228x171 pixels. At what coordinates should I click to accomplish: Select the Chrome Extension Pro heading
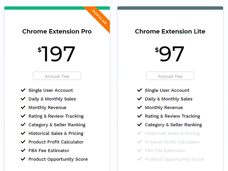[x=57, y=31]
